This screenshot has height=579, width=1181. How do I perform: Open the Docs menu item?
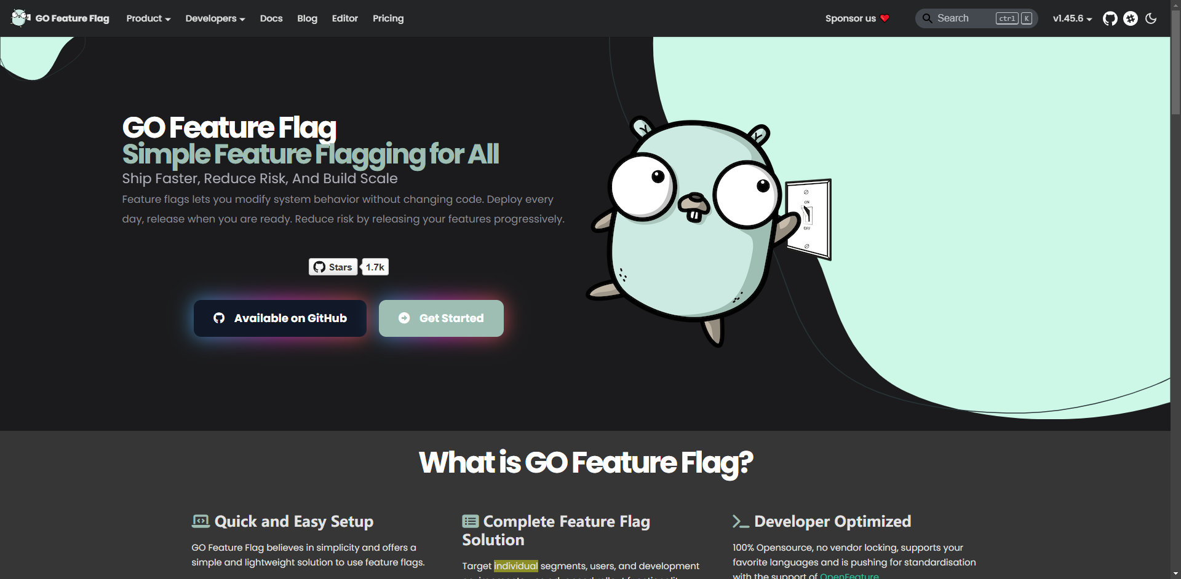(271, 18)
